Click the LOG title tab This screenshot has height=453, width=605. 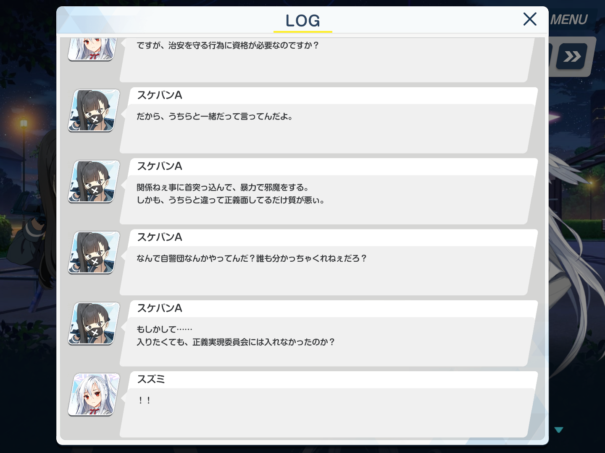[303, 21]
